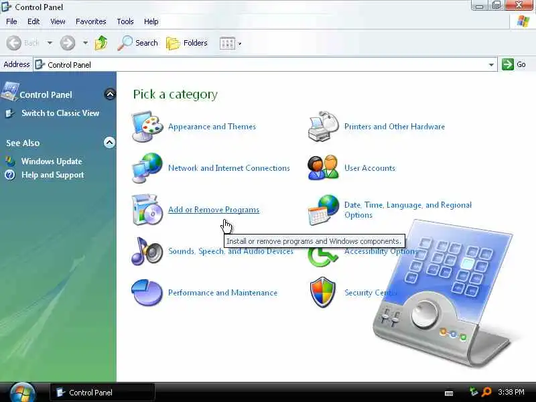The height and width of the screenshot is (402, 536).
Task: Click the Performance and Maintenance pie chart icon
Action: click(147, 293)
